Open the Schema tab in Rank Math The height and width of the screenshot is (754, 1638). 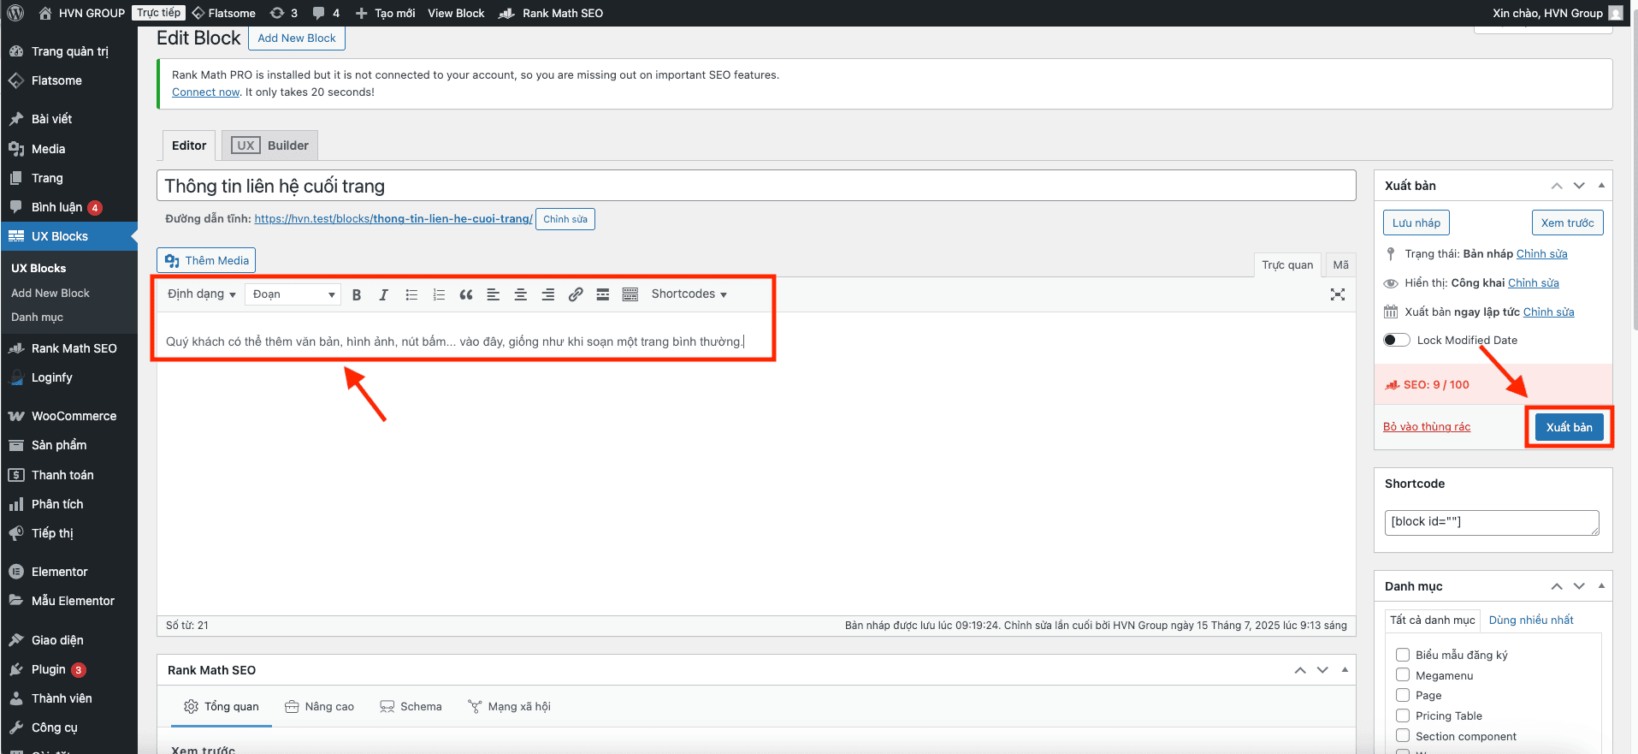(x=411, y=707)
